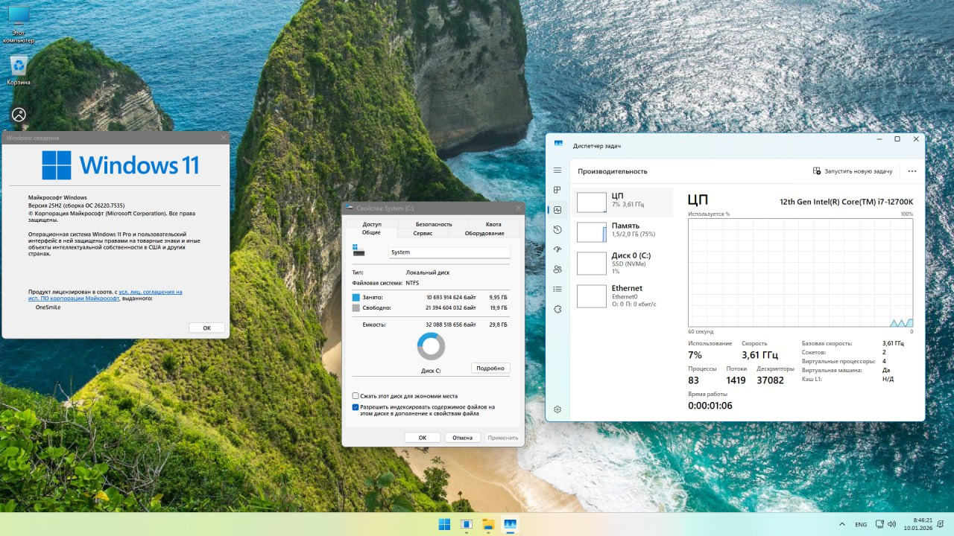Show hidden tray icons chevron
Image resolution: width=954 pixels, height=536 pixels.
(841, 524)
